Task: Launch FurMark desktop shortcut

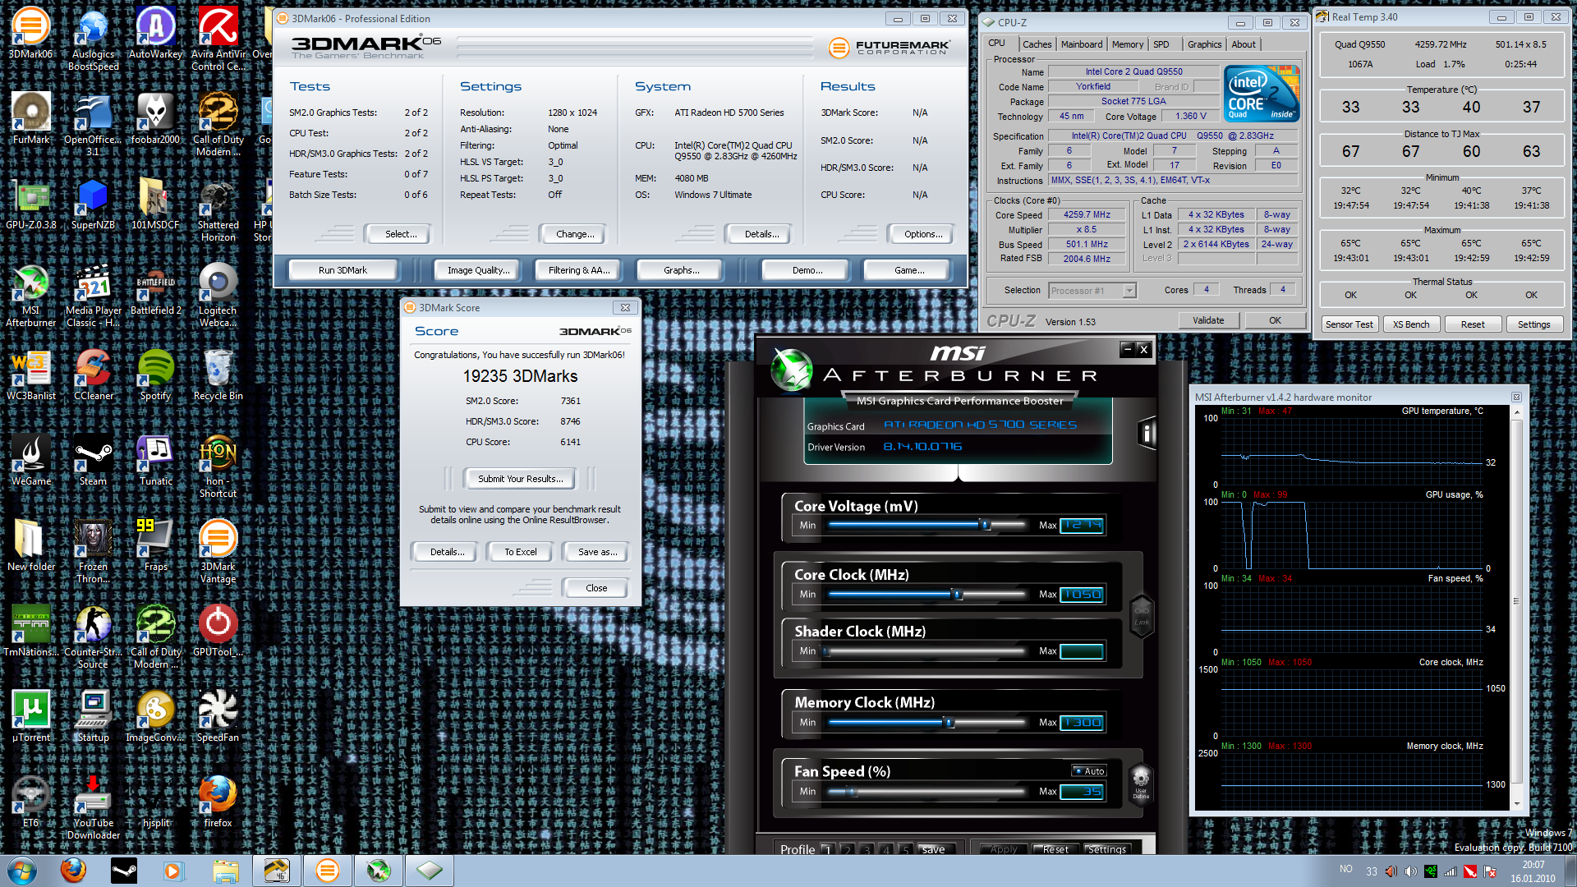Action: click(30, 118)
